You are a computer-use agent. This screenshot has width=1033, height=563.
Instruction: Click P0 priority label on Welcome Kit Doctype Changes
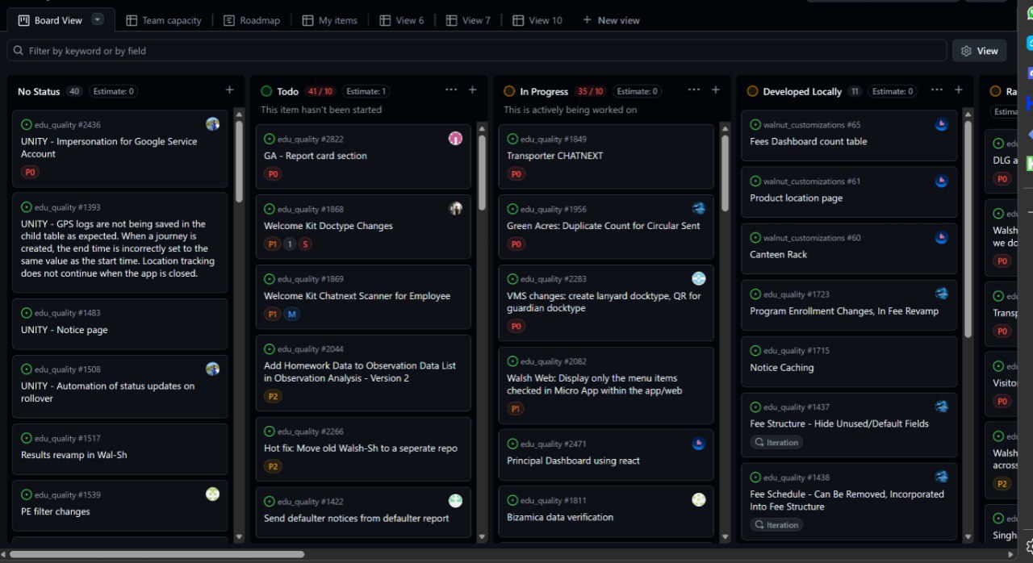click(273, 244)
